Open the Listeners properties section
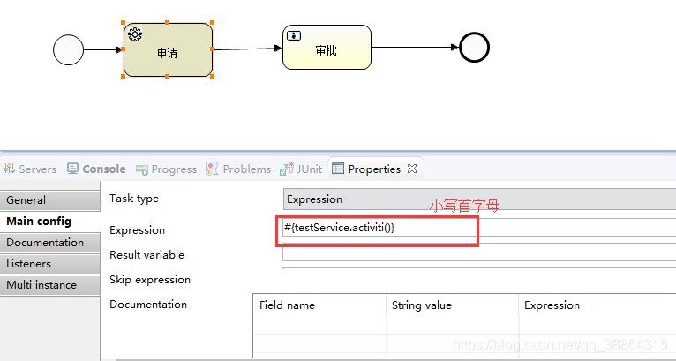This screenshot has width=676, height=361. pyautogui.click(x=50, y=264)
